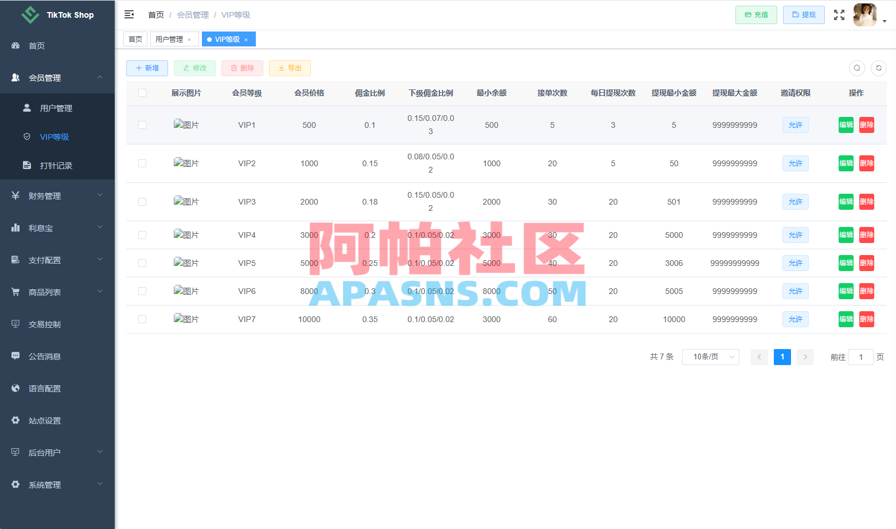Click 首页 in the breadcrumb

[156, 15]
